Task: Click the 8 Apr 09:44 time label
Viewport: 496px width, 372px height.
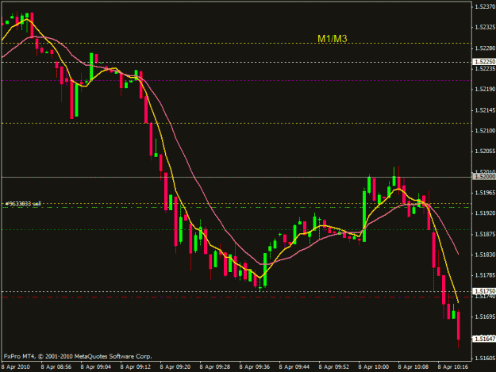Action: tap(294, 367)
